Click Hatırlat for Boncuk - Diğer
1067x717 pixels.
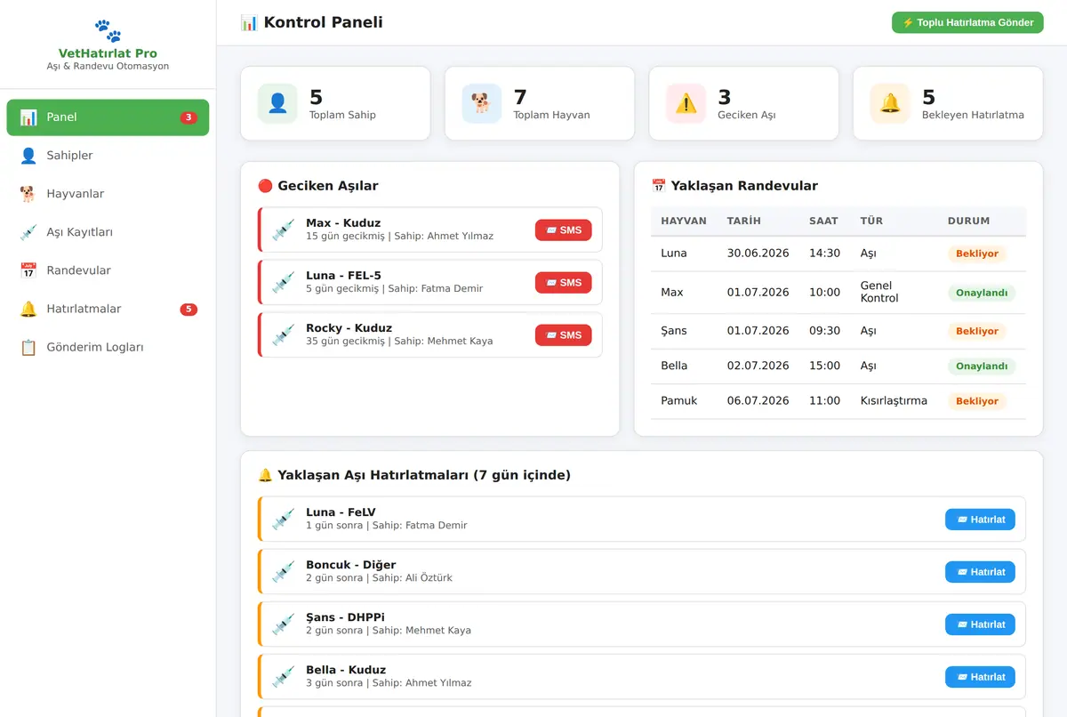[x=980, y=572]
